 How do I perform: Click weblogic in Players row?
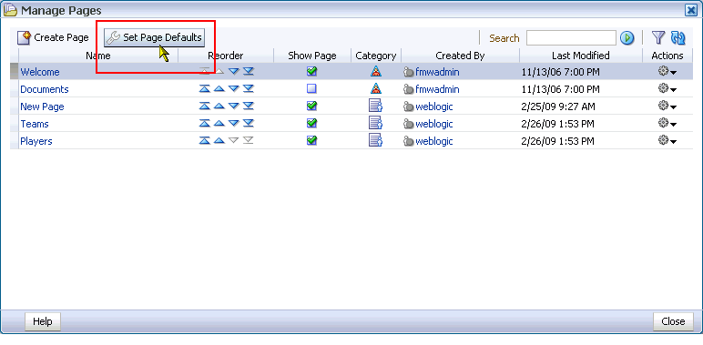[434, 142]
